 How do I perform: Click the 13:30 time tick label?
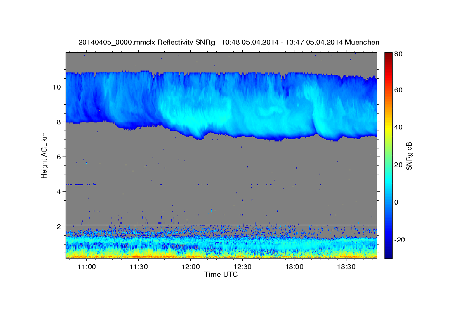point(346,267)
